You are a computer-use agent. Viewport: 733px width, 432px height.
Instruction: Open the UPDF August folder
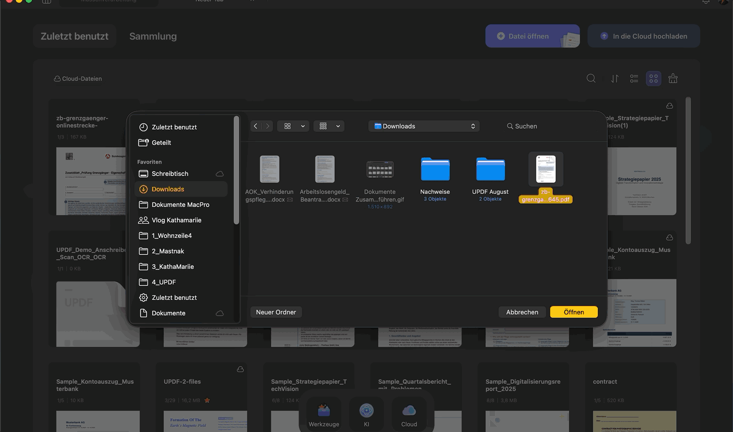(x=491, y=178)
